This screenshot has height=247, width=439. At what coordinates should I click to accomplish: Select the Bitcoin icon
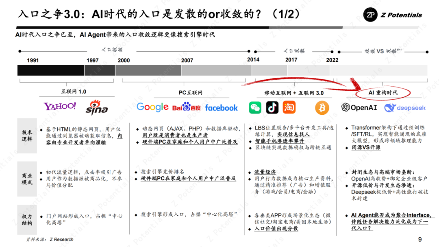tap(322, 108)
